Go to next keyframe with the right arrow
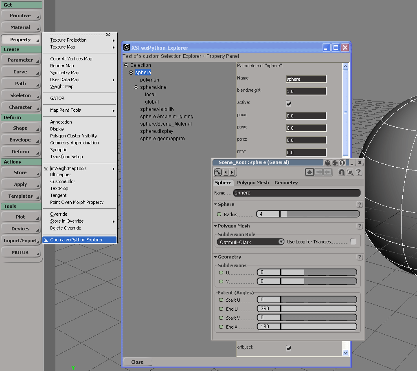Viewport: 417px width, 371px height. (232, 172)
